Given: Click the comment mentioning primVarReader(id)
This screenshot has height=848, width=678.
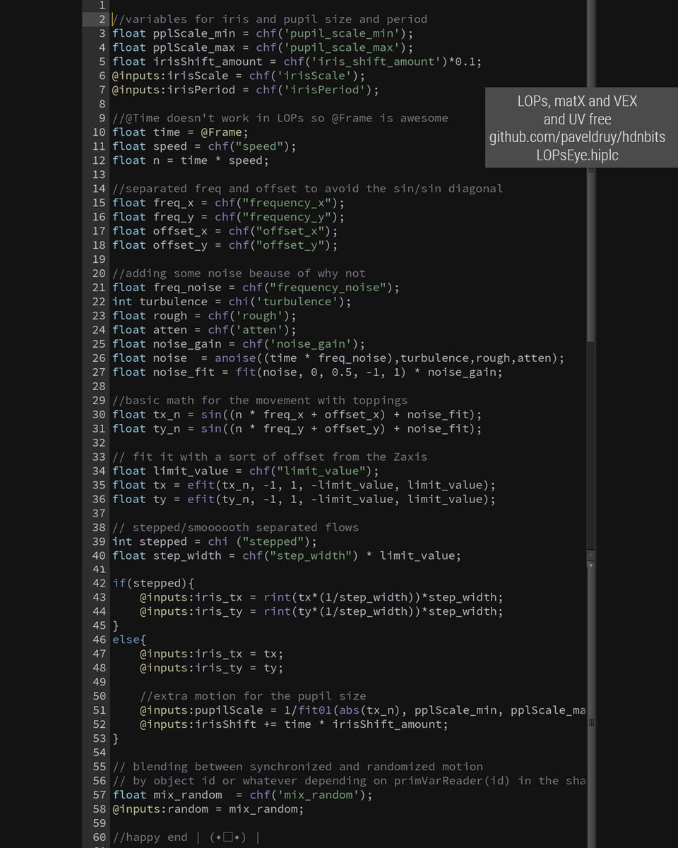Looking at the screenshot, I should [x=349, y=781].
